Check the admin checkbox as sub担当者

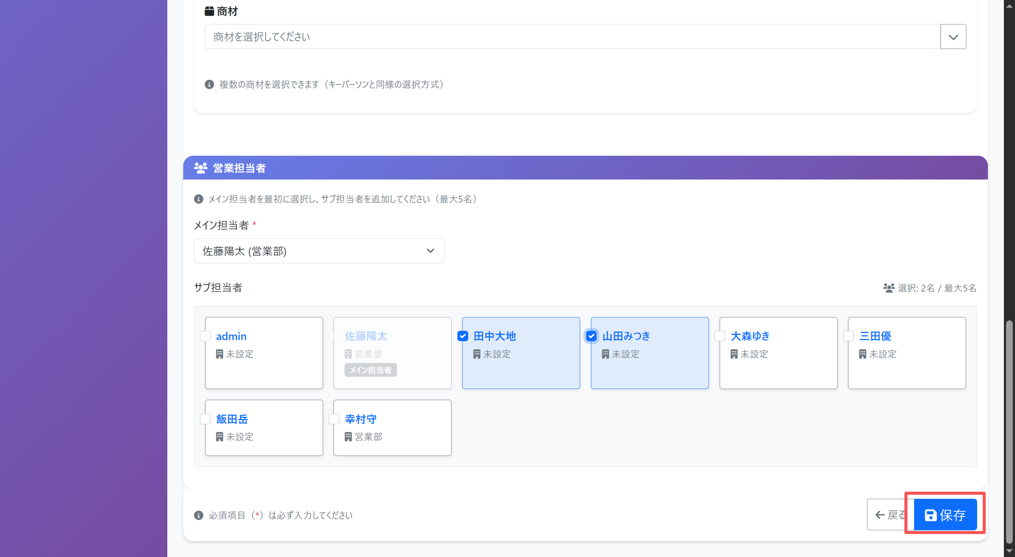pos(205,336)
